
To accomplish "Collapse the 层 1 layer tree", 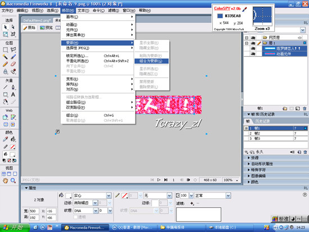I will coord(247,43).
